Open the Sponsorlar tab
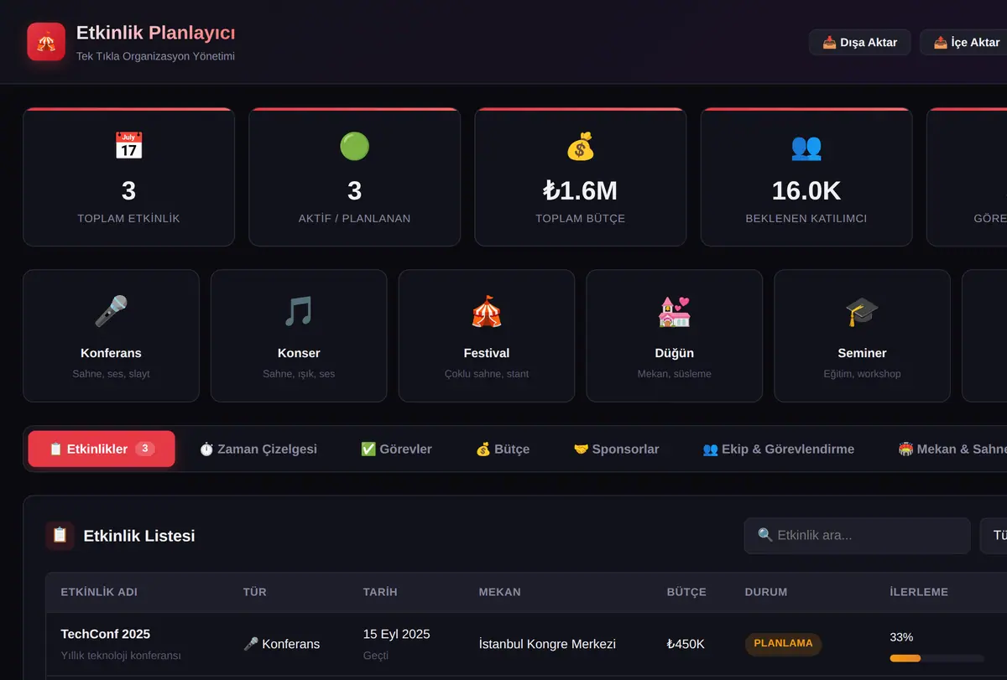The image size is (1007, 680). click(x=616, y=449)
